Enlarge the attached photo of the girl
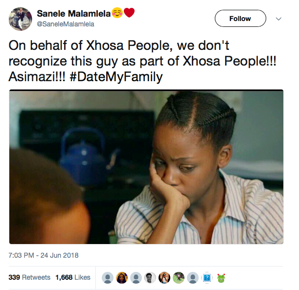This screenshot has height=290, width=299. [x=146, y=167]
